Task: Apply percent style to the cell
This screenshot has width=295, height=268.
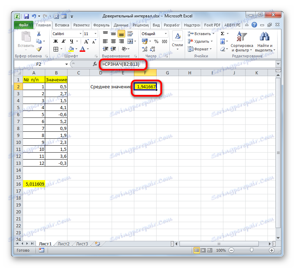Action: [x=156, y=41]
